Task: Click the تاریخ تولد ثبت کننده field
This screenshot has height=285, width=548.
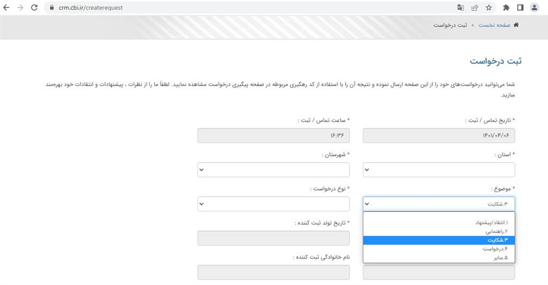Action: (x=273, y=238)
